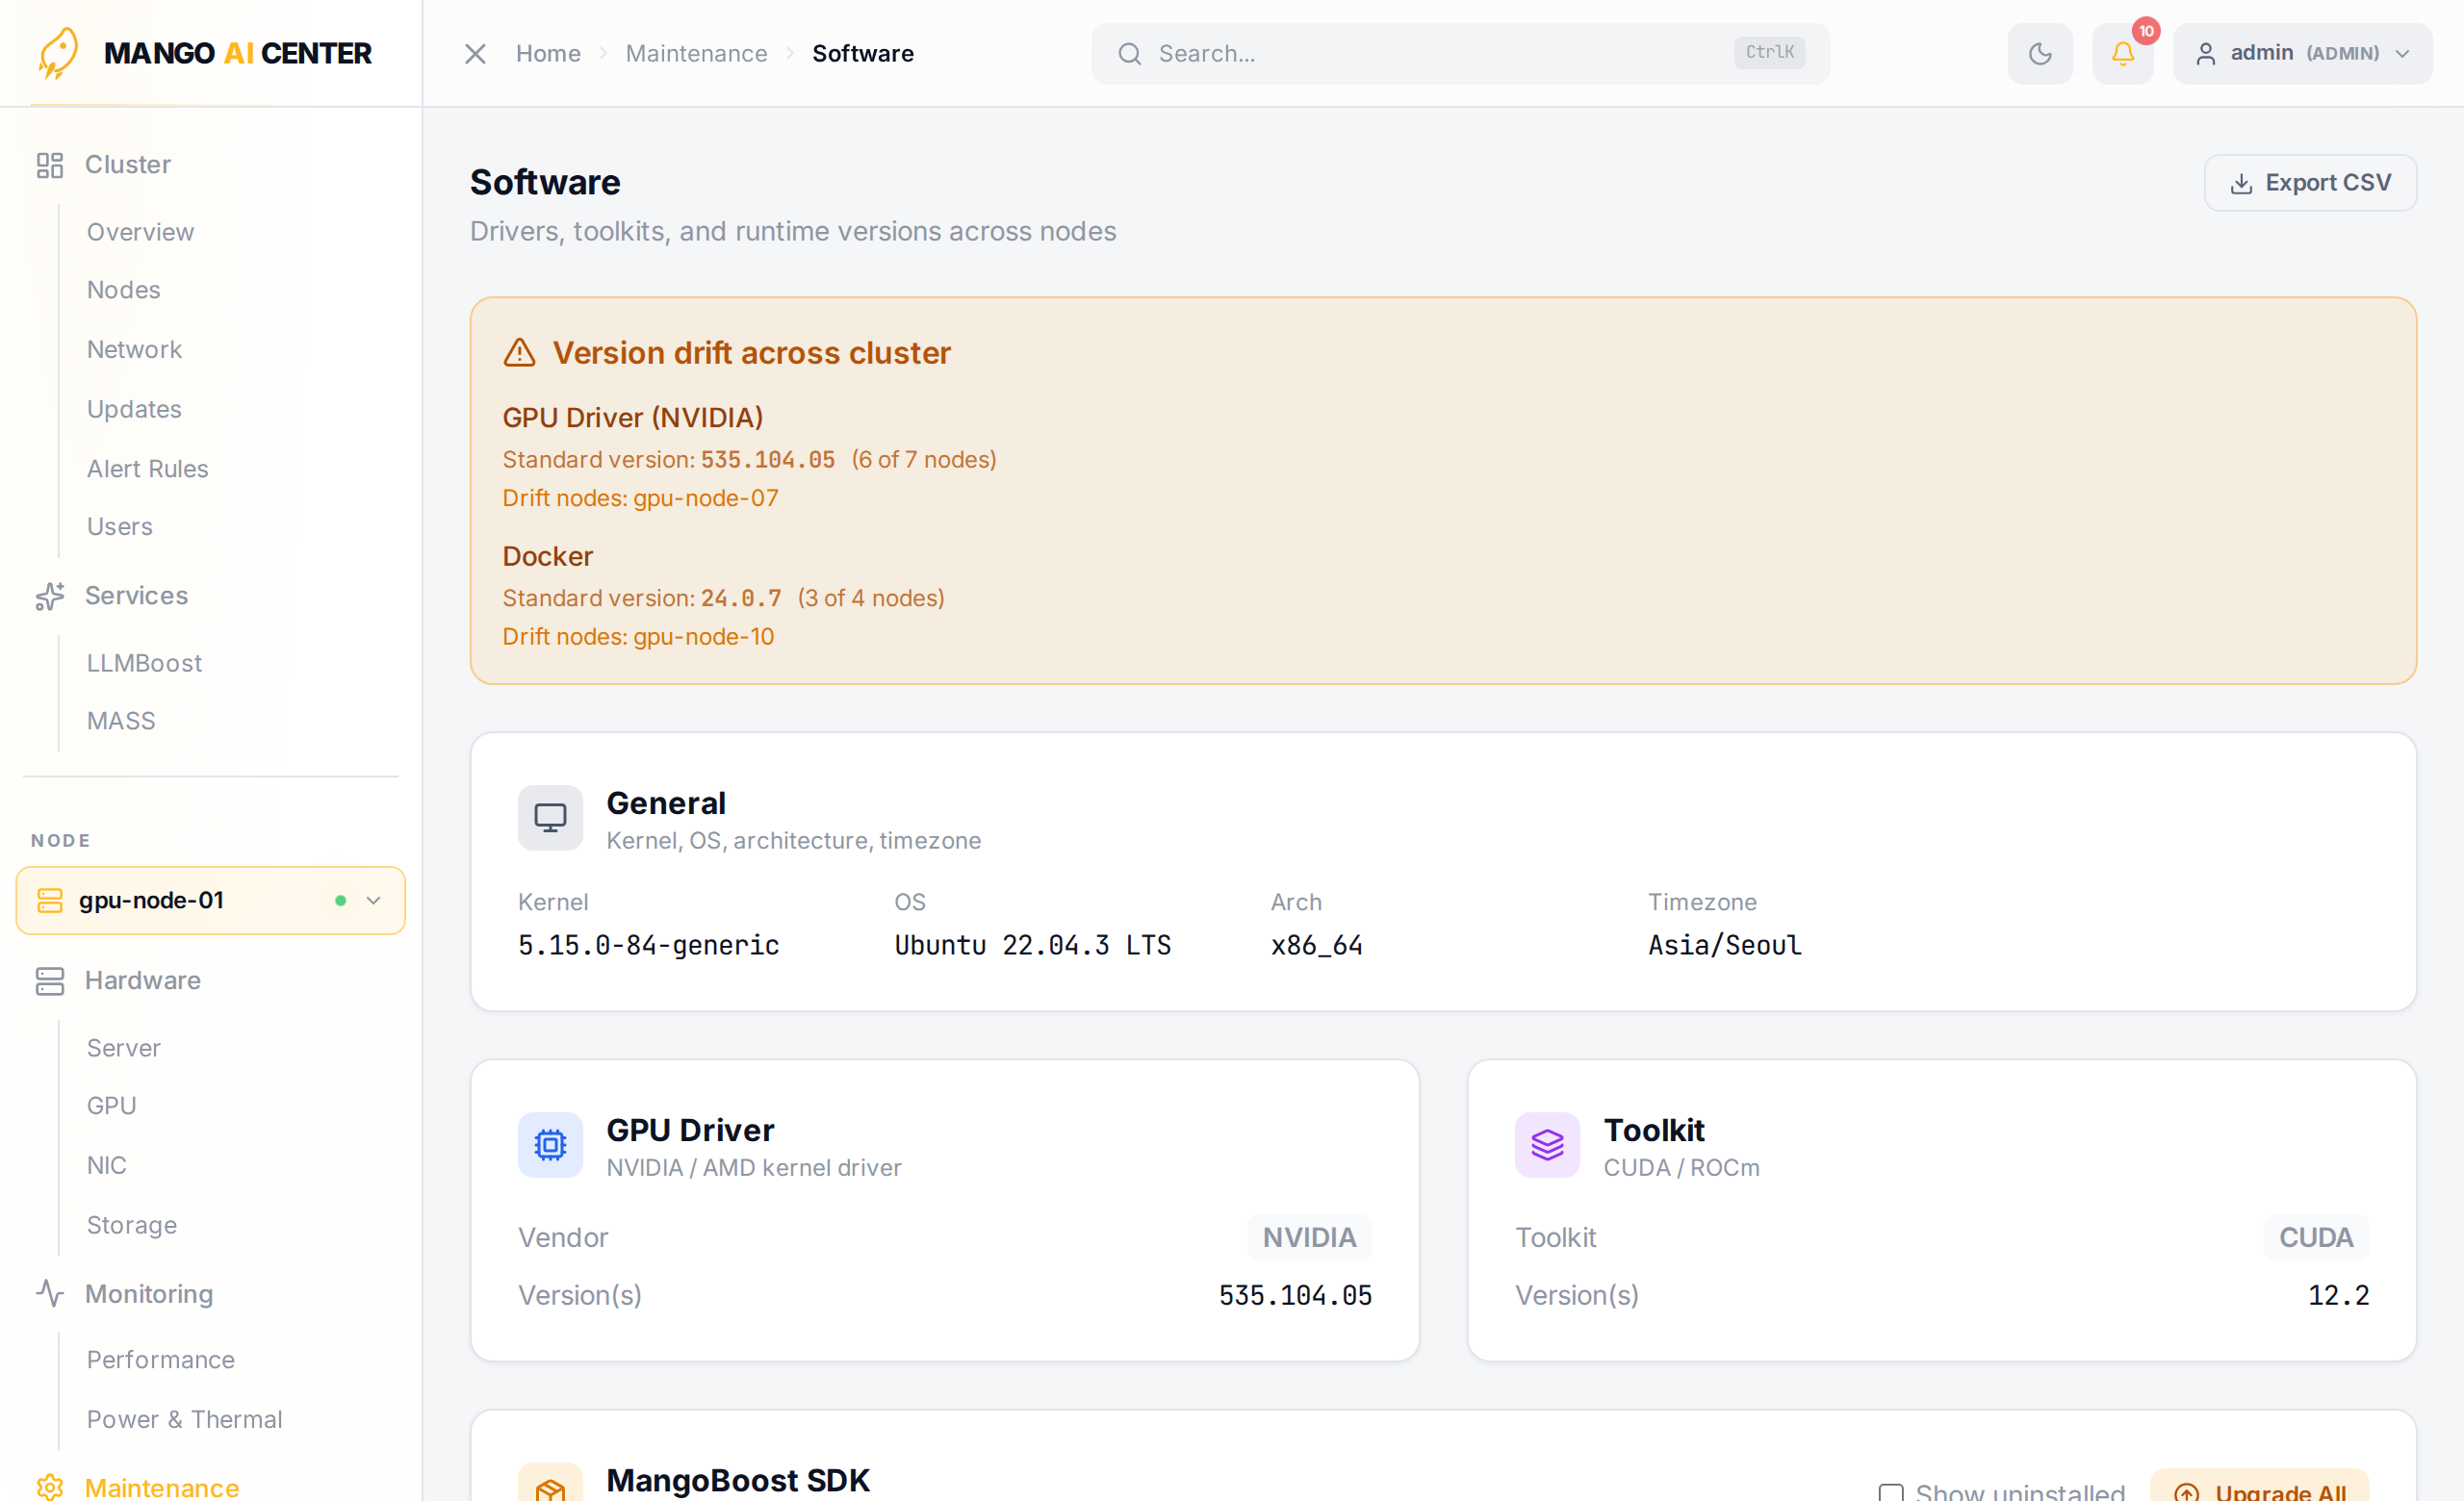Click the GPU Driver chip icon
Image resolution: width=2464 pixels, height=1501 pixels.
click(x=550, y=1145)
